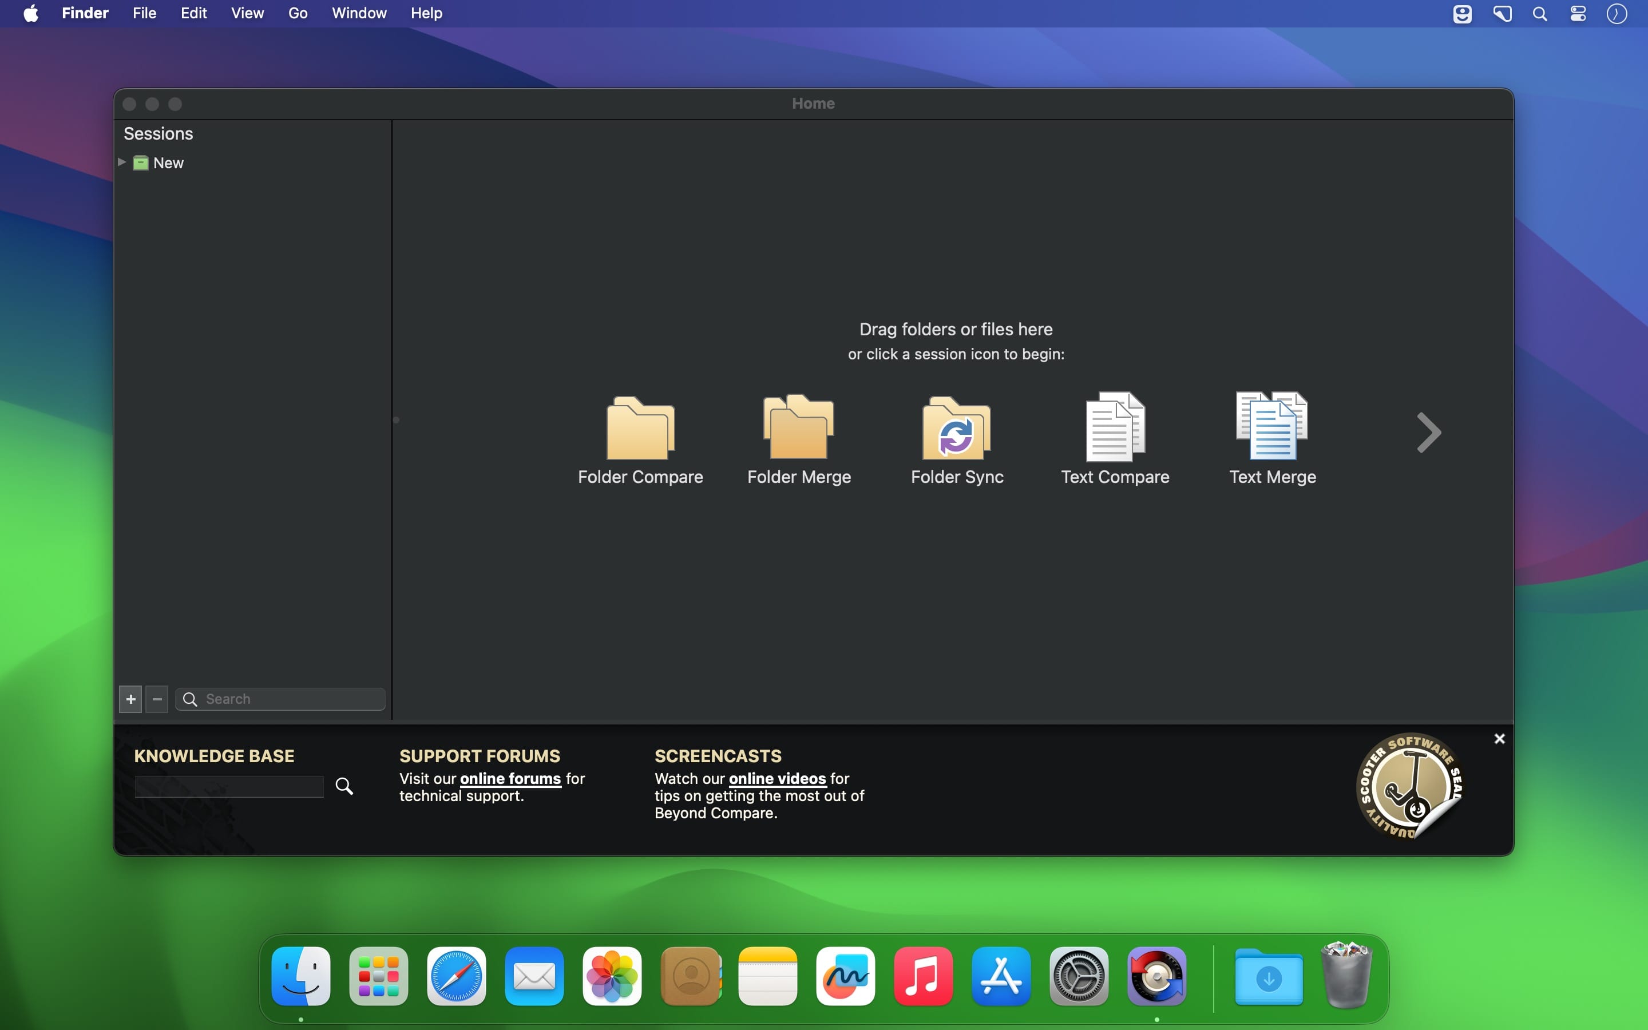This screenshot has height=1030, width=1648.
Task: Open Notes from the Dock
Action: pos(767,976)
